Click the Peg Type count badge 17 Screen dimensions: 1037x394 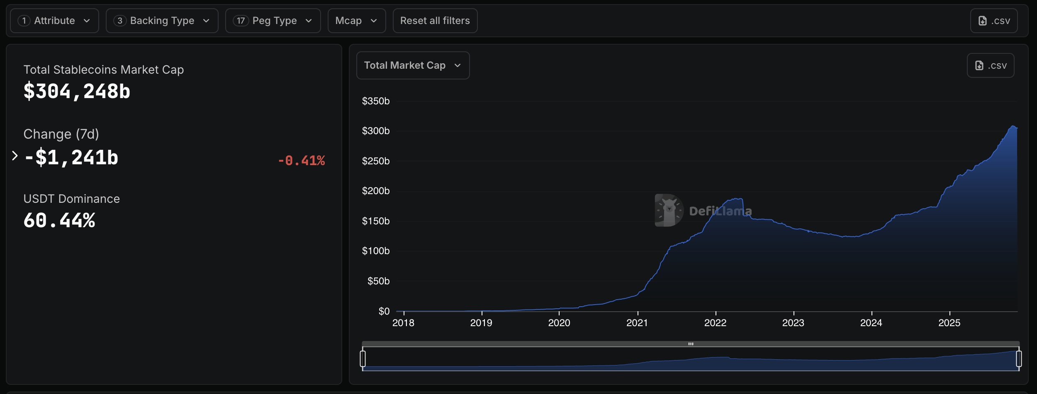tap(241, 21)
